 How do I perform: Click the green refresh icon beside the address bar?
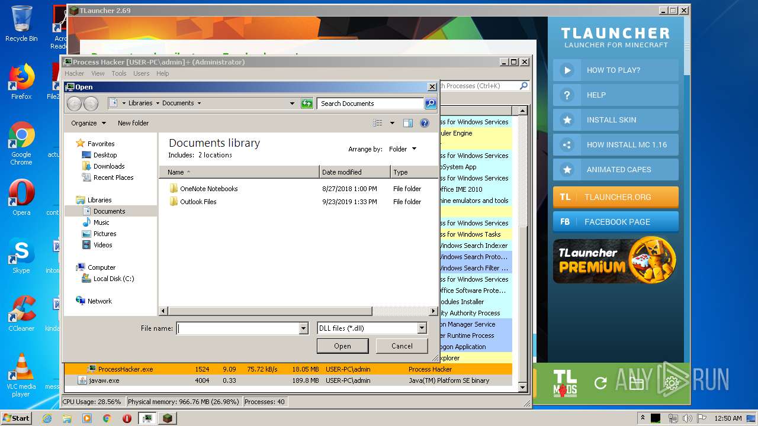coord(307,104)
